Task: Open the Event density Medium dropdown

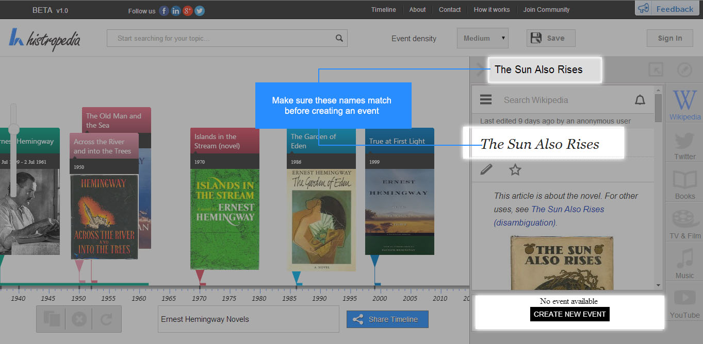Action: pos(482,38)
